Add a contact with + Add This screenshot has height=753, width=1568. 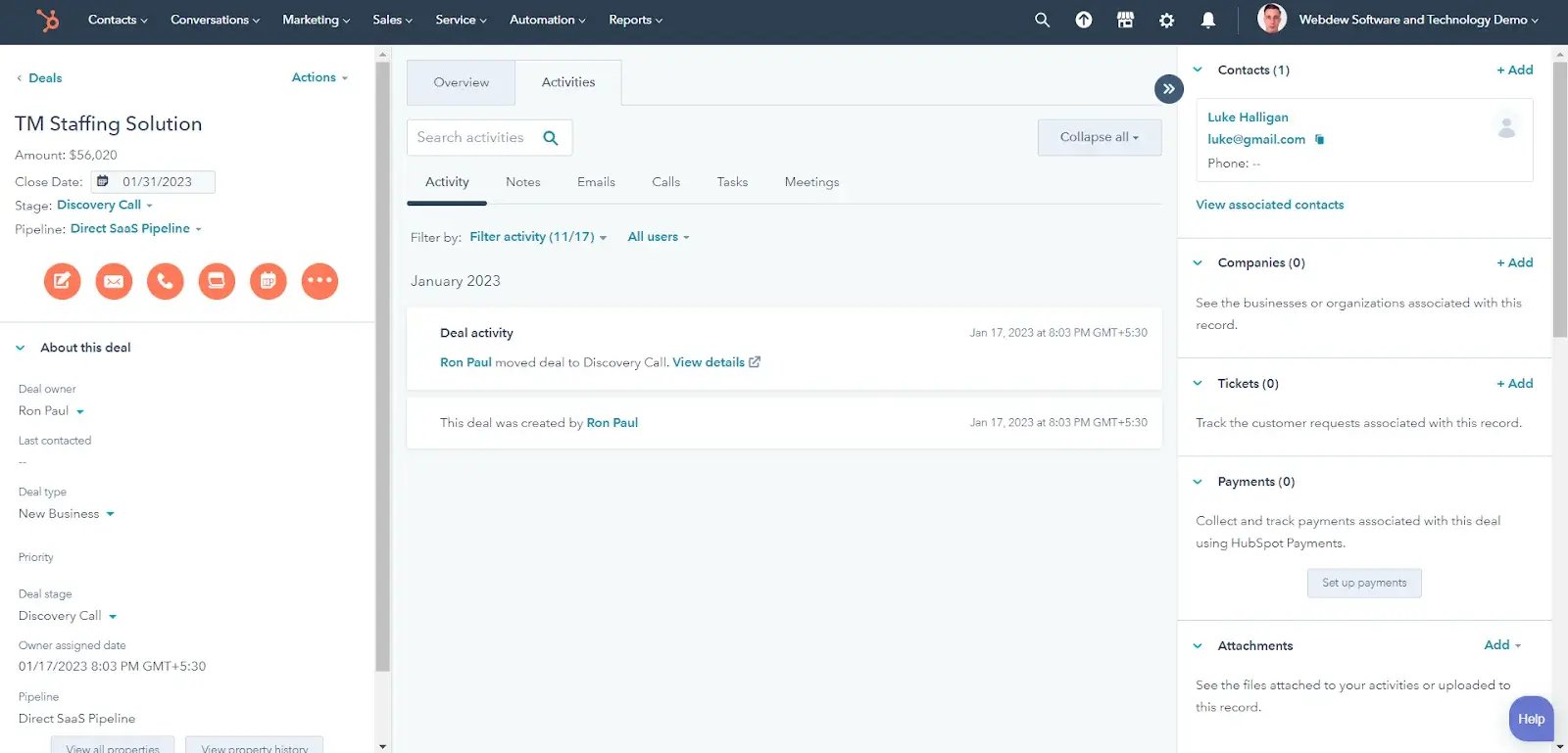point(1515,70)
